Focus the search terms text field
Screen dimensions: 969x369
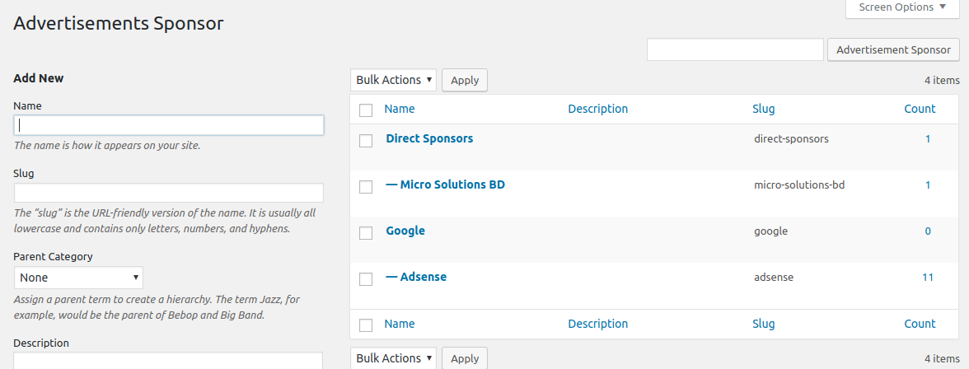(x=735, y=49)
